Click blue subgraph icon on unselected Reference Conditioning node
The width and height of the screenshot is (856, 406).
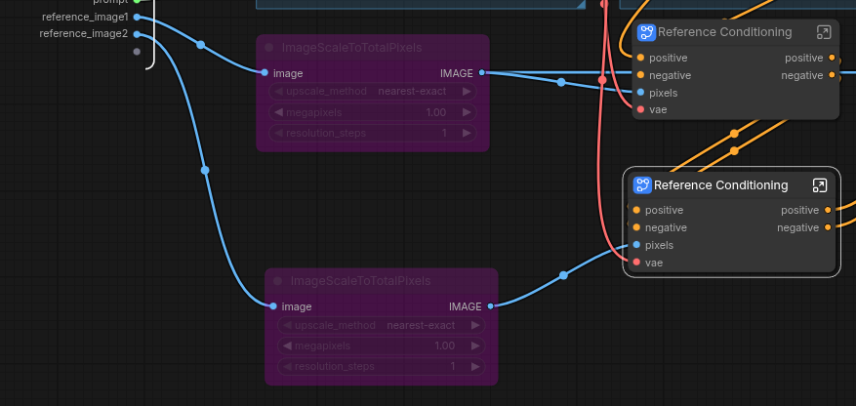point(646,32)
